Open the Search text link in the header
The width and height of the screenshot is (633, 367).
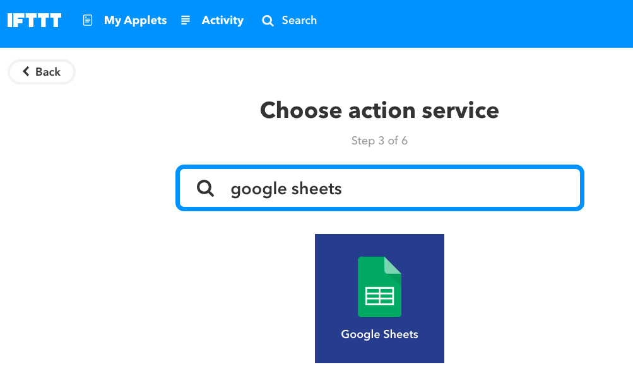click(299, 20)
